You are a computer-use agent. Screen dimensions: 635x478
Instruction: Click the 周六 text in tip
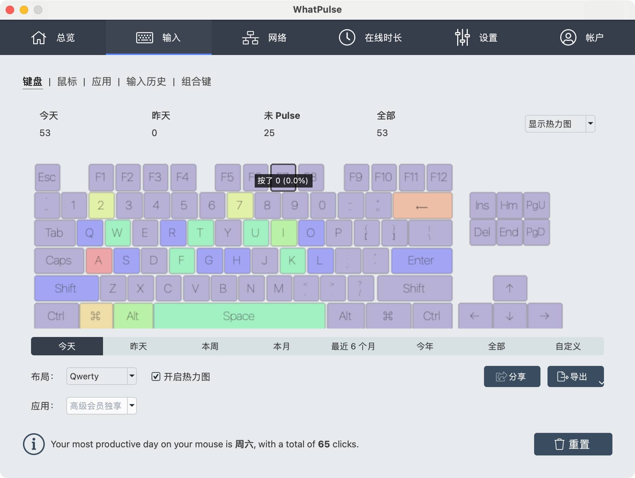click(x=244, y=444)
